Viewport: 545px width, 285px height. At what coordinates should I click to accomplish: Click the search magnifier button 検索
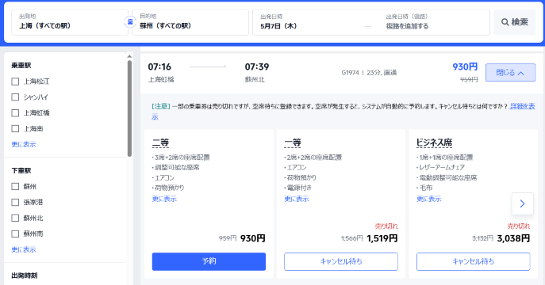tap(514, 22)
